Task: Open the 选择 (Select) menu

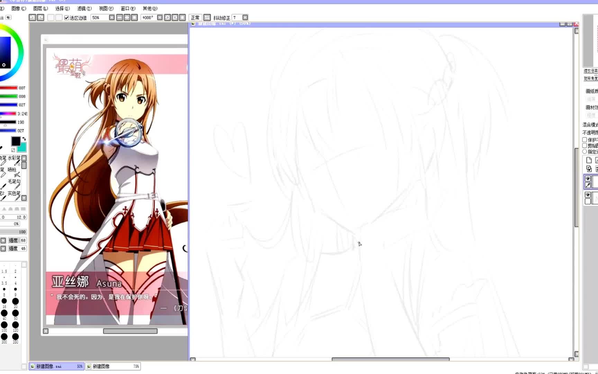Action: click(62, 8)
